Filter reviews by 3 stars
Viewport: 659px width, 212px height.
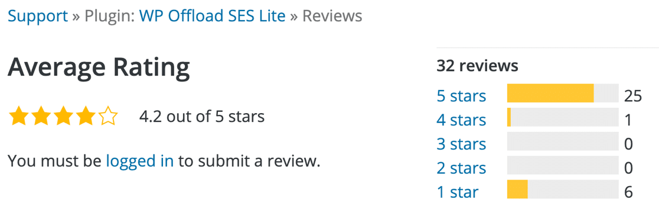(x=461, y=144)
